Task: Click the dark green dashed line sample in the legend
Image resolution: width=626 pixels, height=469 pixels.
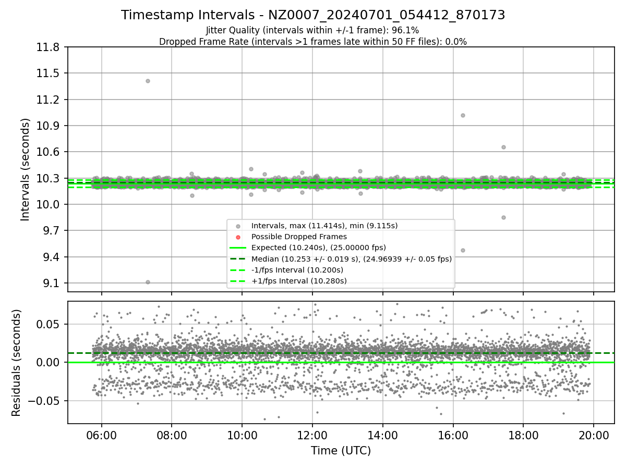Action: coord(238,259)
